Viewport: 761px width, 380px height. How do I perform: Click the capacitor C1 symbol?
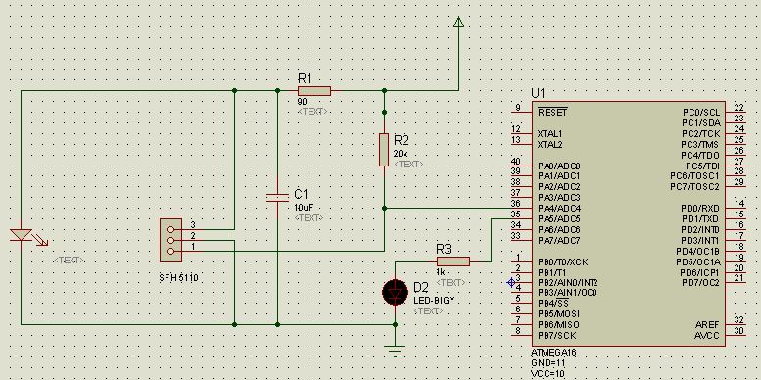277,198
